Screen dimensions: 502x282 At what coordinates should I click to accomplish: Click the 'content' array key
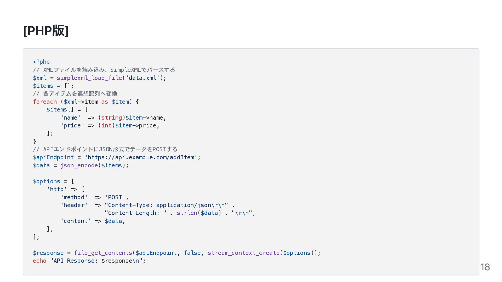pyautogui.click(x=76, y=221)
